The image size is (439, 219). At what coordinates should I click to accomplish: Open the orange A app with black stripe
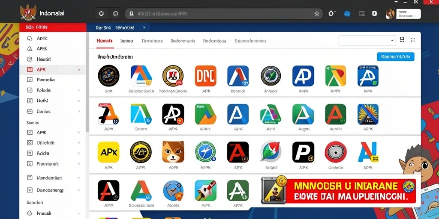pos(108,114)
